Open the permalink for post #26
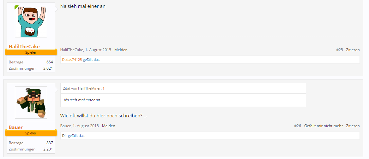369x159 pixels. pyautogui.click(x=297, y=126)
